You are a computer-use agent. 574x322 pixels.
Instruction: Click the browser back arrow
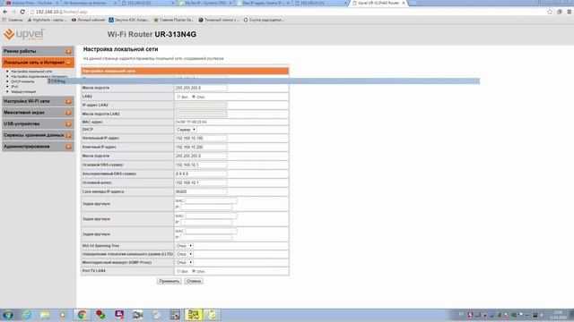tap(5, 12)
